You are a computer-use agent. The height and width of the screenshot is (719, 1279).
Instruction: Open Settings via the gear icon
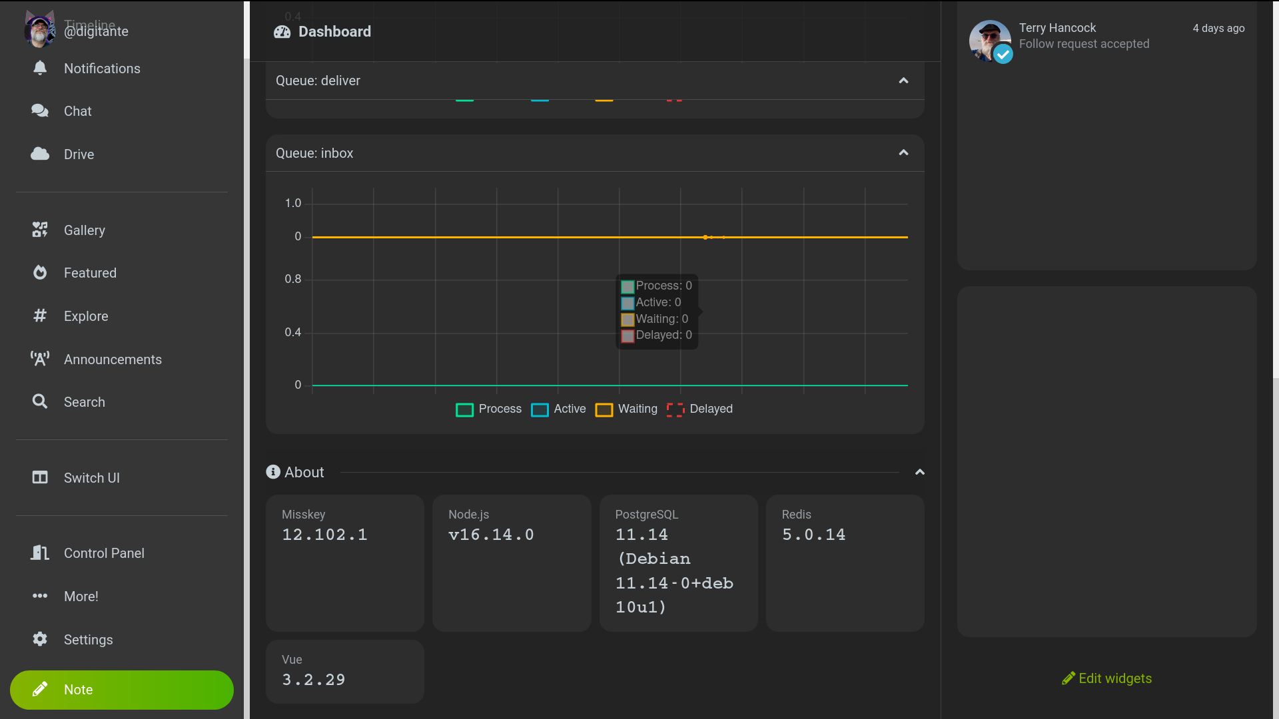coord(40,639)
